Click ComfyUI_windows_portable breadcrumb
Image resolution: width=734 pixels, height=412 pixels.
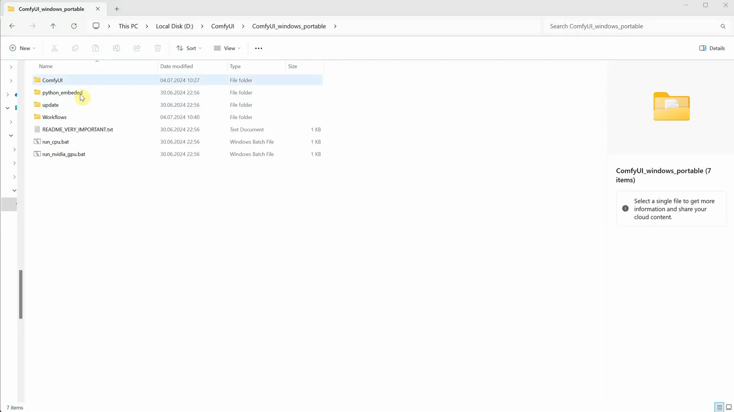[x=289, y=26]
